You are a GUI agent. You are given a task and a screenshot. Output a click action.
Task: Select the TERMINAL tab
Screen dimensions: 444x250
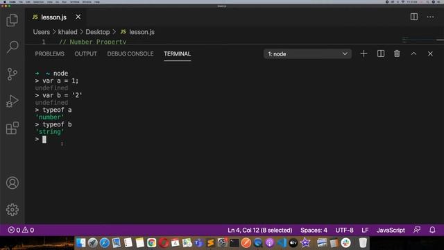(178, 54)
